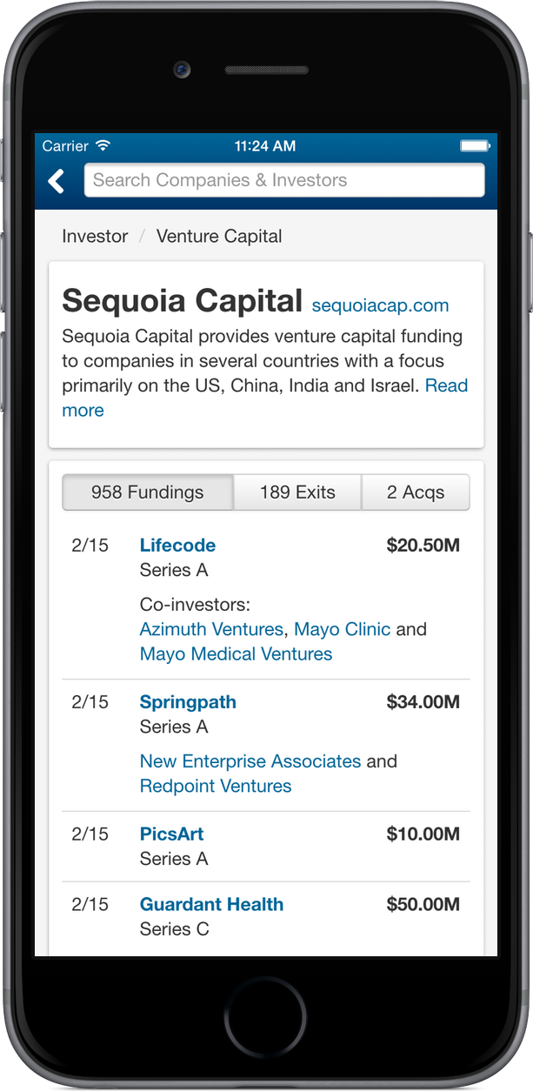
Task: Tap the Investor breadcrumb
Action: (x=95, y=236)
